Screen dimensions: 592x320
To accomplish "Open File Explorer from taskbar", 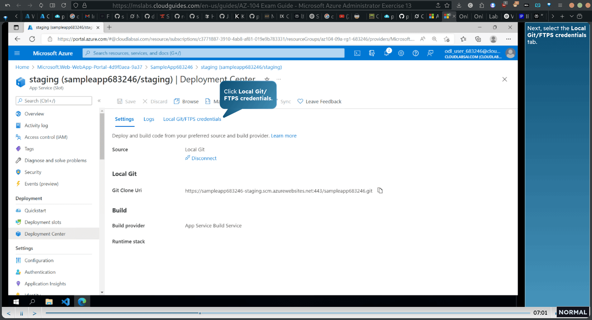I will (x=49, y=302).
